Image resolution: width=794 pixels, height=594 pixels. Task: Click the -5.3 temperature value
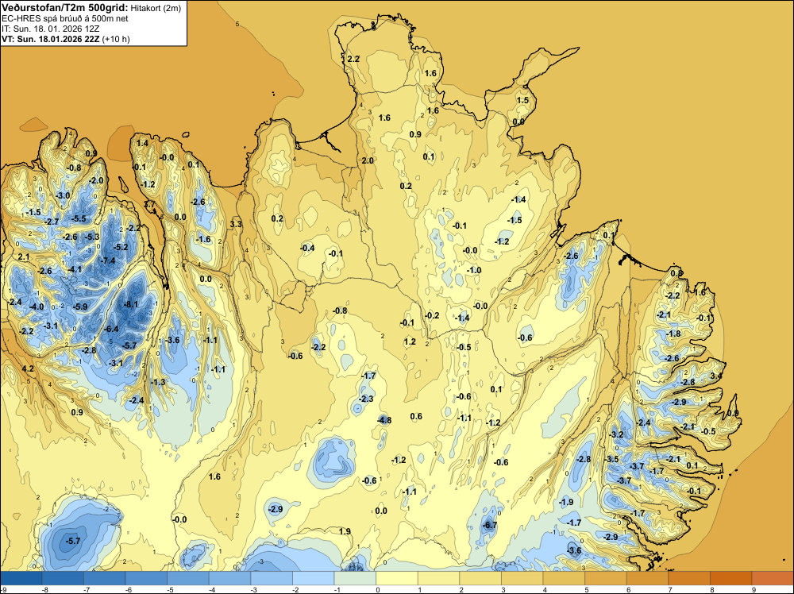pos(92,237)
